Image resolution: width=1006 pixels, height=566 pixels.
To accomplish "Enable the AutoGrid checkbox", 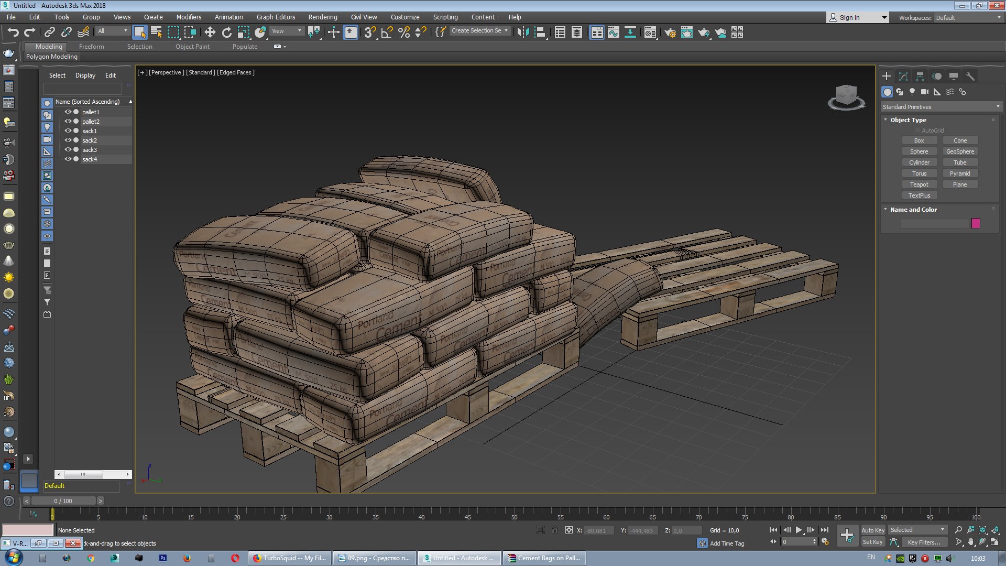I will click(x=917, y=130).
